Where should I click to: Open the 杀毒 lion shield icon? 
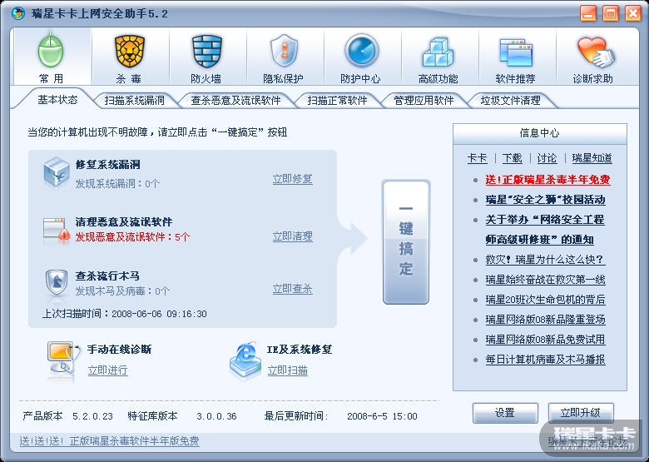tap(130, 52)
